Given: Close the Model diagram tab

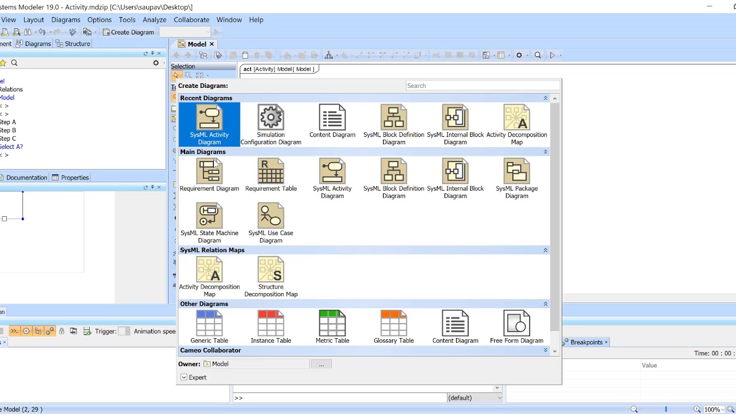Looking at the screenshot, I should (212, 44).
